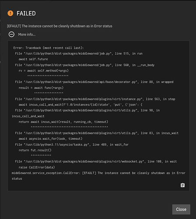Click the "await self.future" code line
Viewport: 196px width, 219px height.
coord(33,59)
